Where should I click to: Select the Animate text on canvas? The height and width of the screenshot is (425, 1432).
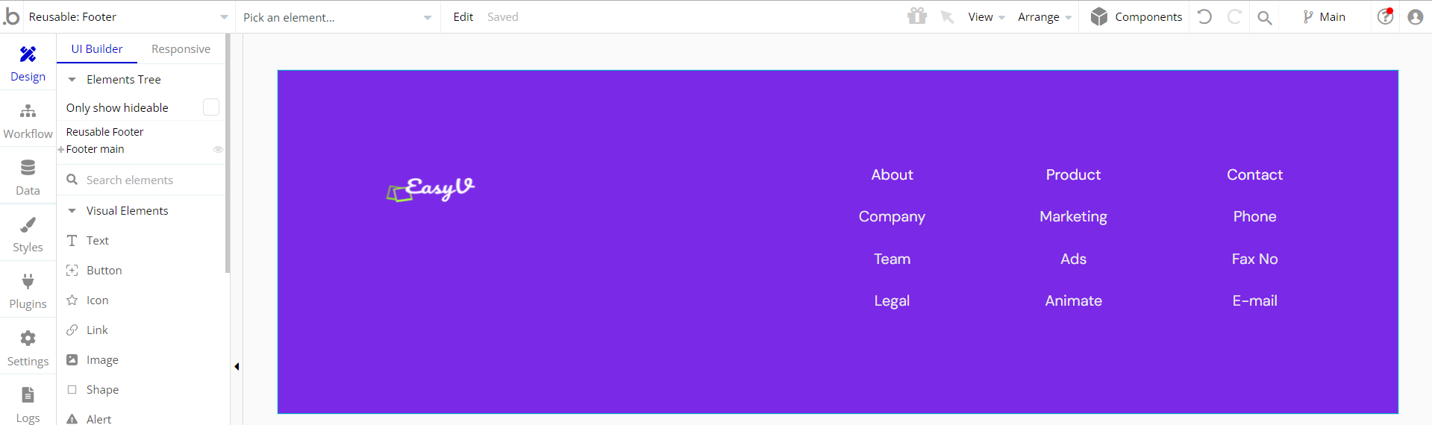[x=1073, y=300]
